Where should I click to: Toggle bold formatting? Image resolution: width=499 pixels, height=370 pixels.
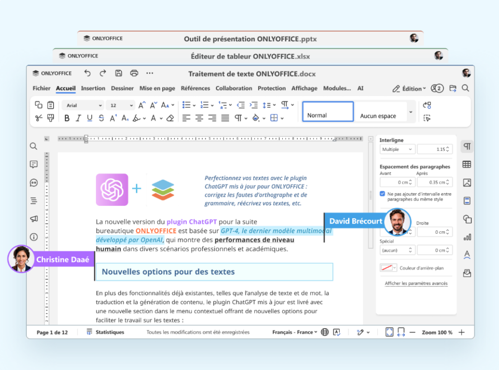click(67, 118)
